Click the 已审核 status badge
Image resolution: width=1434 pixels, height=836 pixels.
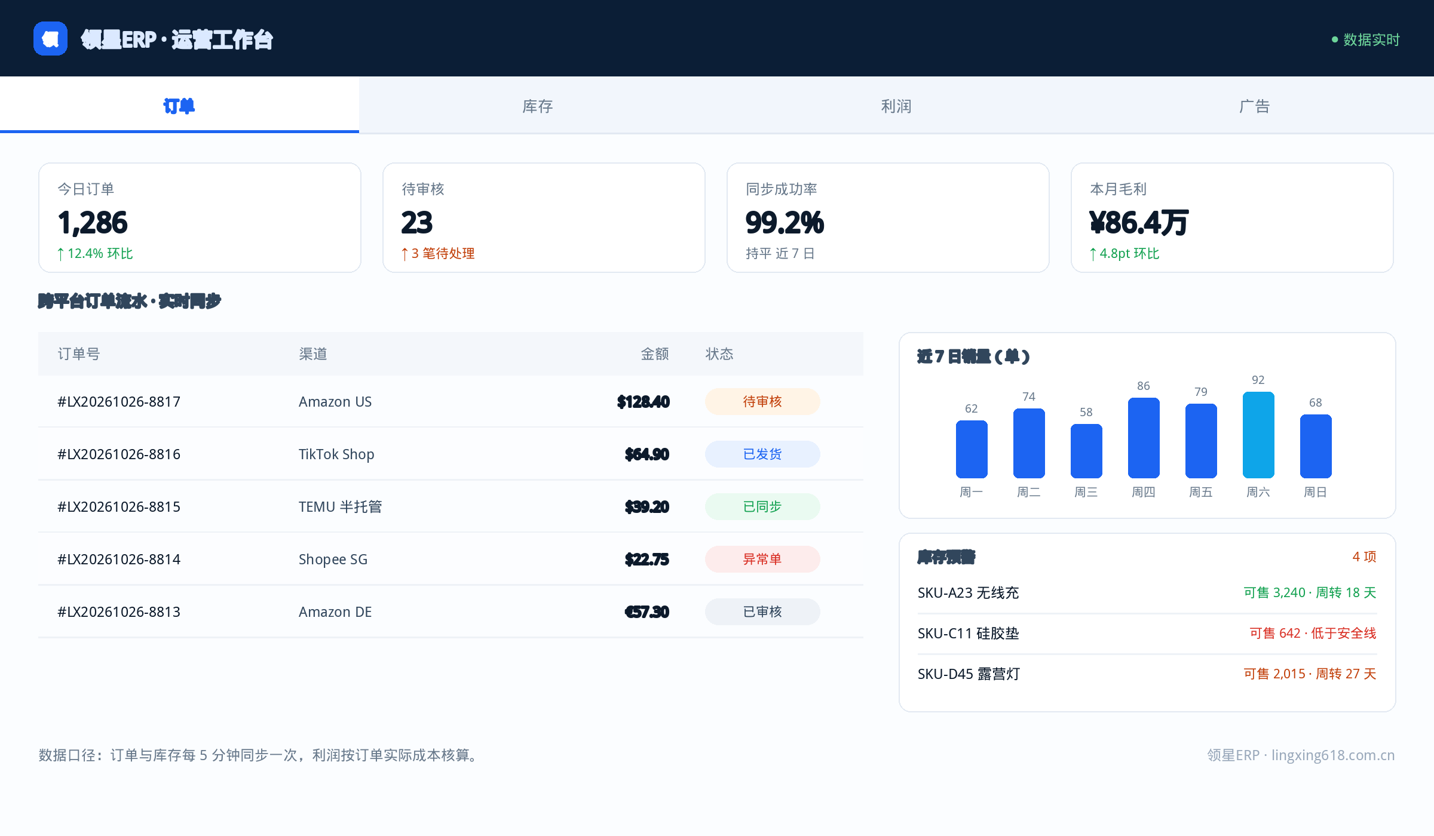[x=762, y=611]
